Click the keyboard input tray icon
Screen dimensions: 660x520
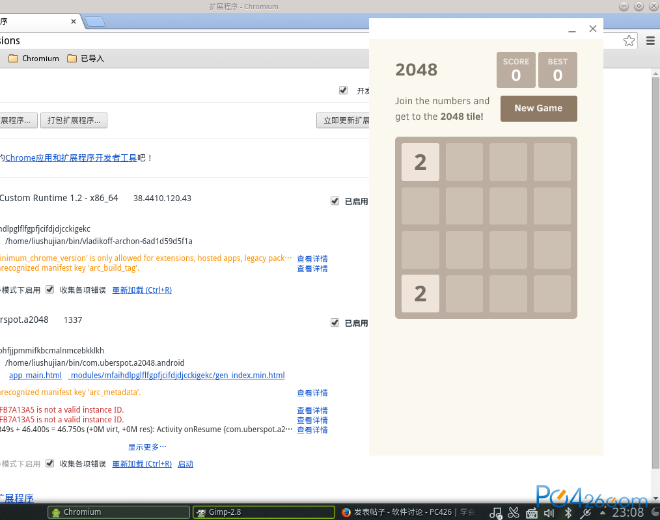tap(532, 513)
